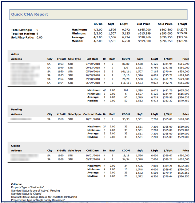Select the Total Listings label
The height and width of the screenshot is (203, 195).
[x=21, y=30]
